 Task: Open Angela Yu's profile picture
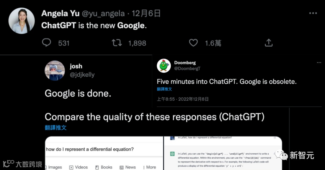[22, 21]
